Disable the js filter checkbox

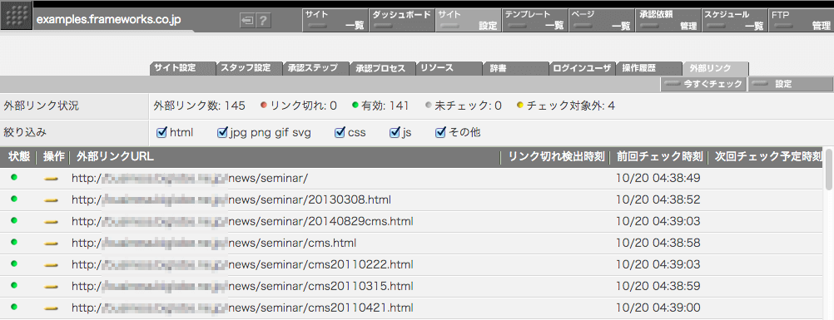coord(395,132)
